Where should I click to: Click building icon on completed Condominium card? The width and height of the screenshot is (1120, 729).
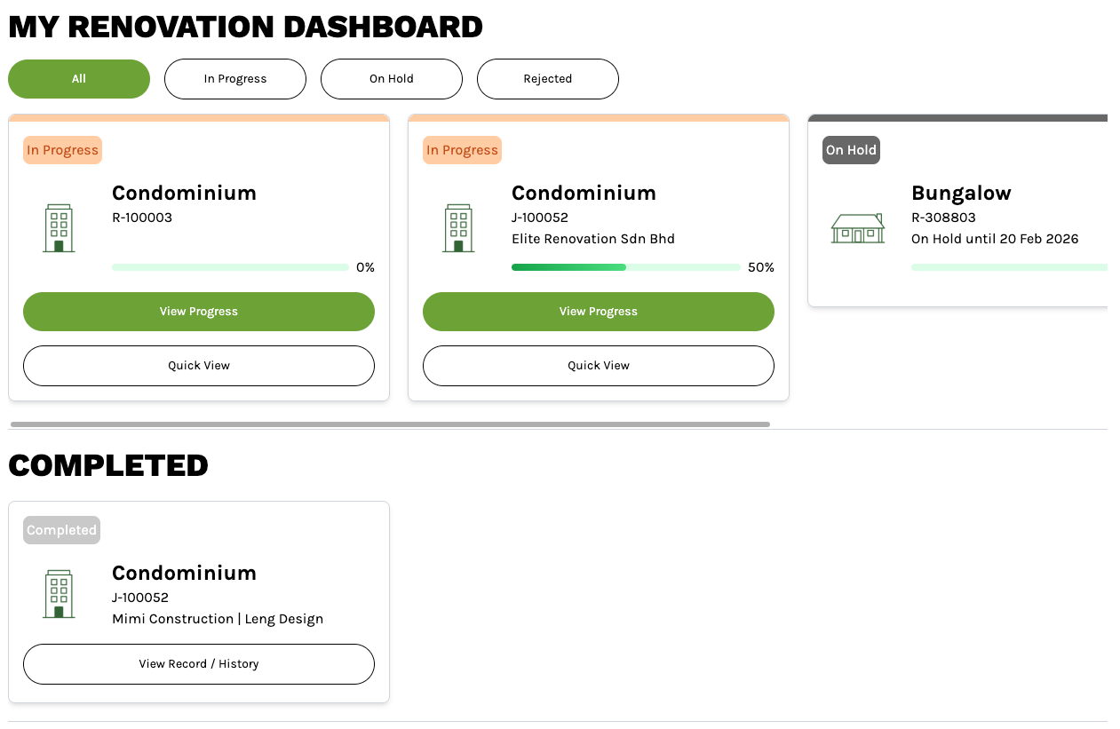pos(59,594)
